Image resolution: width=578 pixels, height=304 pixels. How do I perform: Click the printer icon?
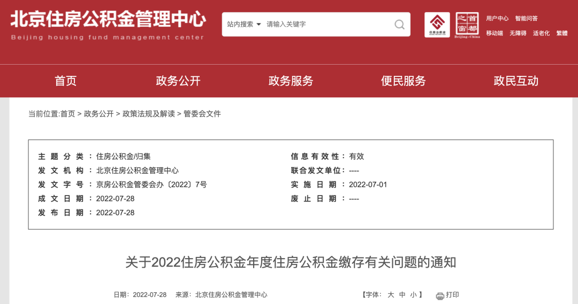(x=440, y=295)
